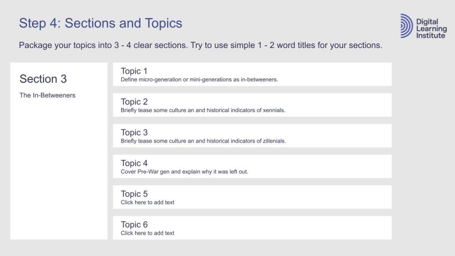Select the Topic 4 heading
Viewport: 455px width, 256px height.
click(x=134, y=163)
